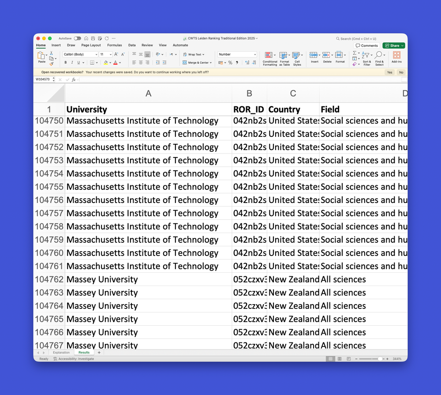441x395 pixels.
Task: Add a new sheet with plus button
Action: tap(99, 353)
